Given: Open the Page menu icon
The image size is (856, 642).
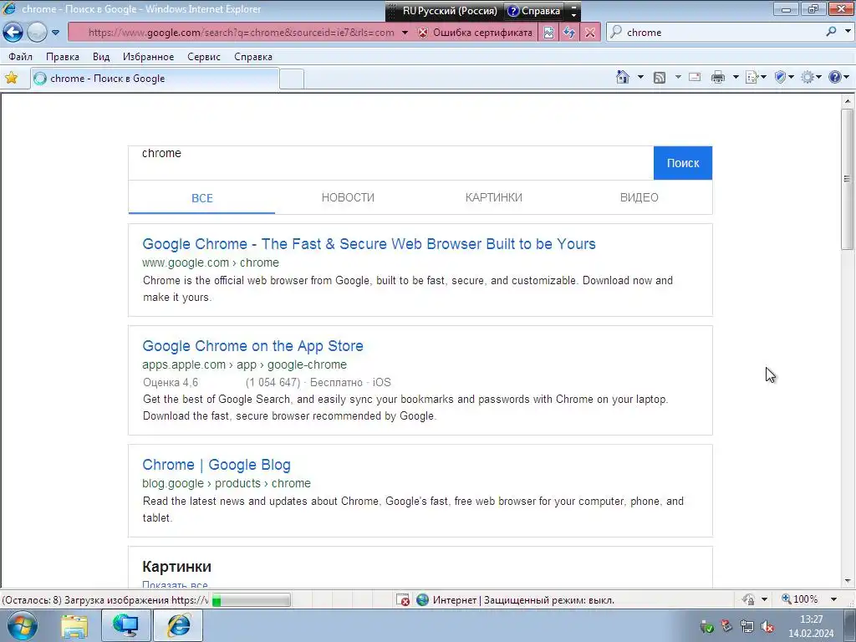Looking at the screenshot, I should click(x=756, y=77).
